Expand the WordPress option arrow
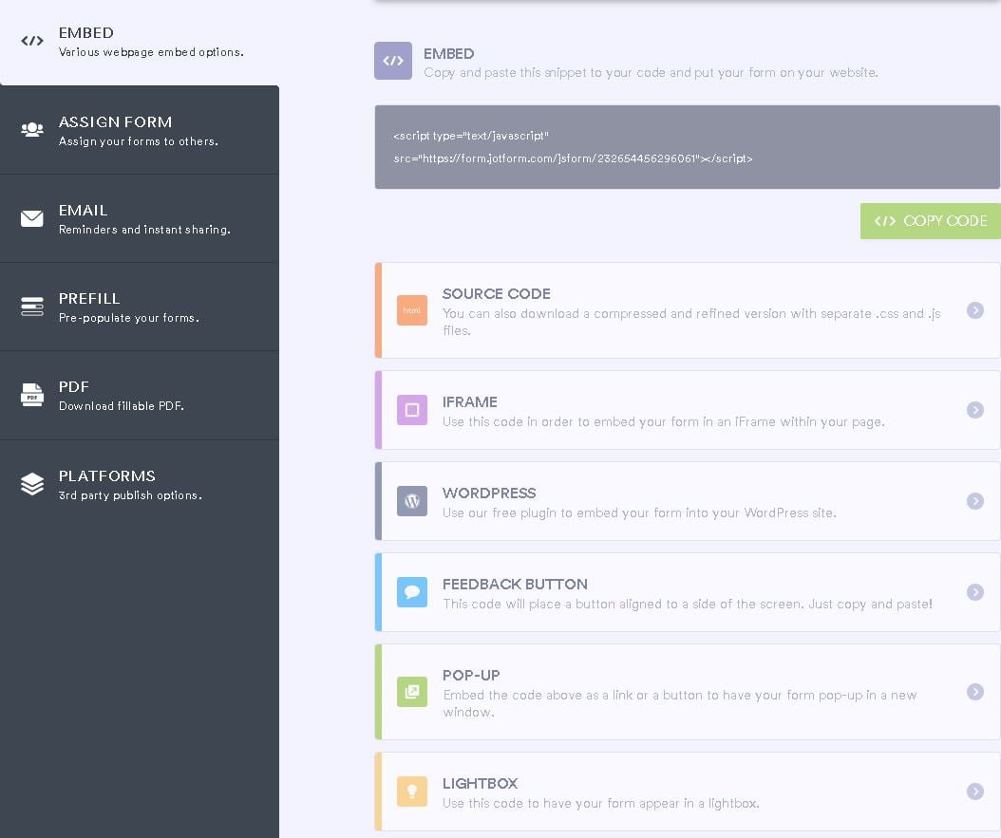1001x838 pixels. click(974, 501)
